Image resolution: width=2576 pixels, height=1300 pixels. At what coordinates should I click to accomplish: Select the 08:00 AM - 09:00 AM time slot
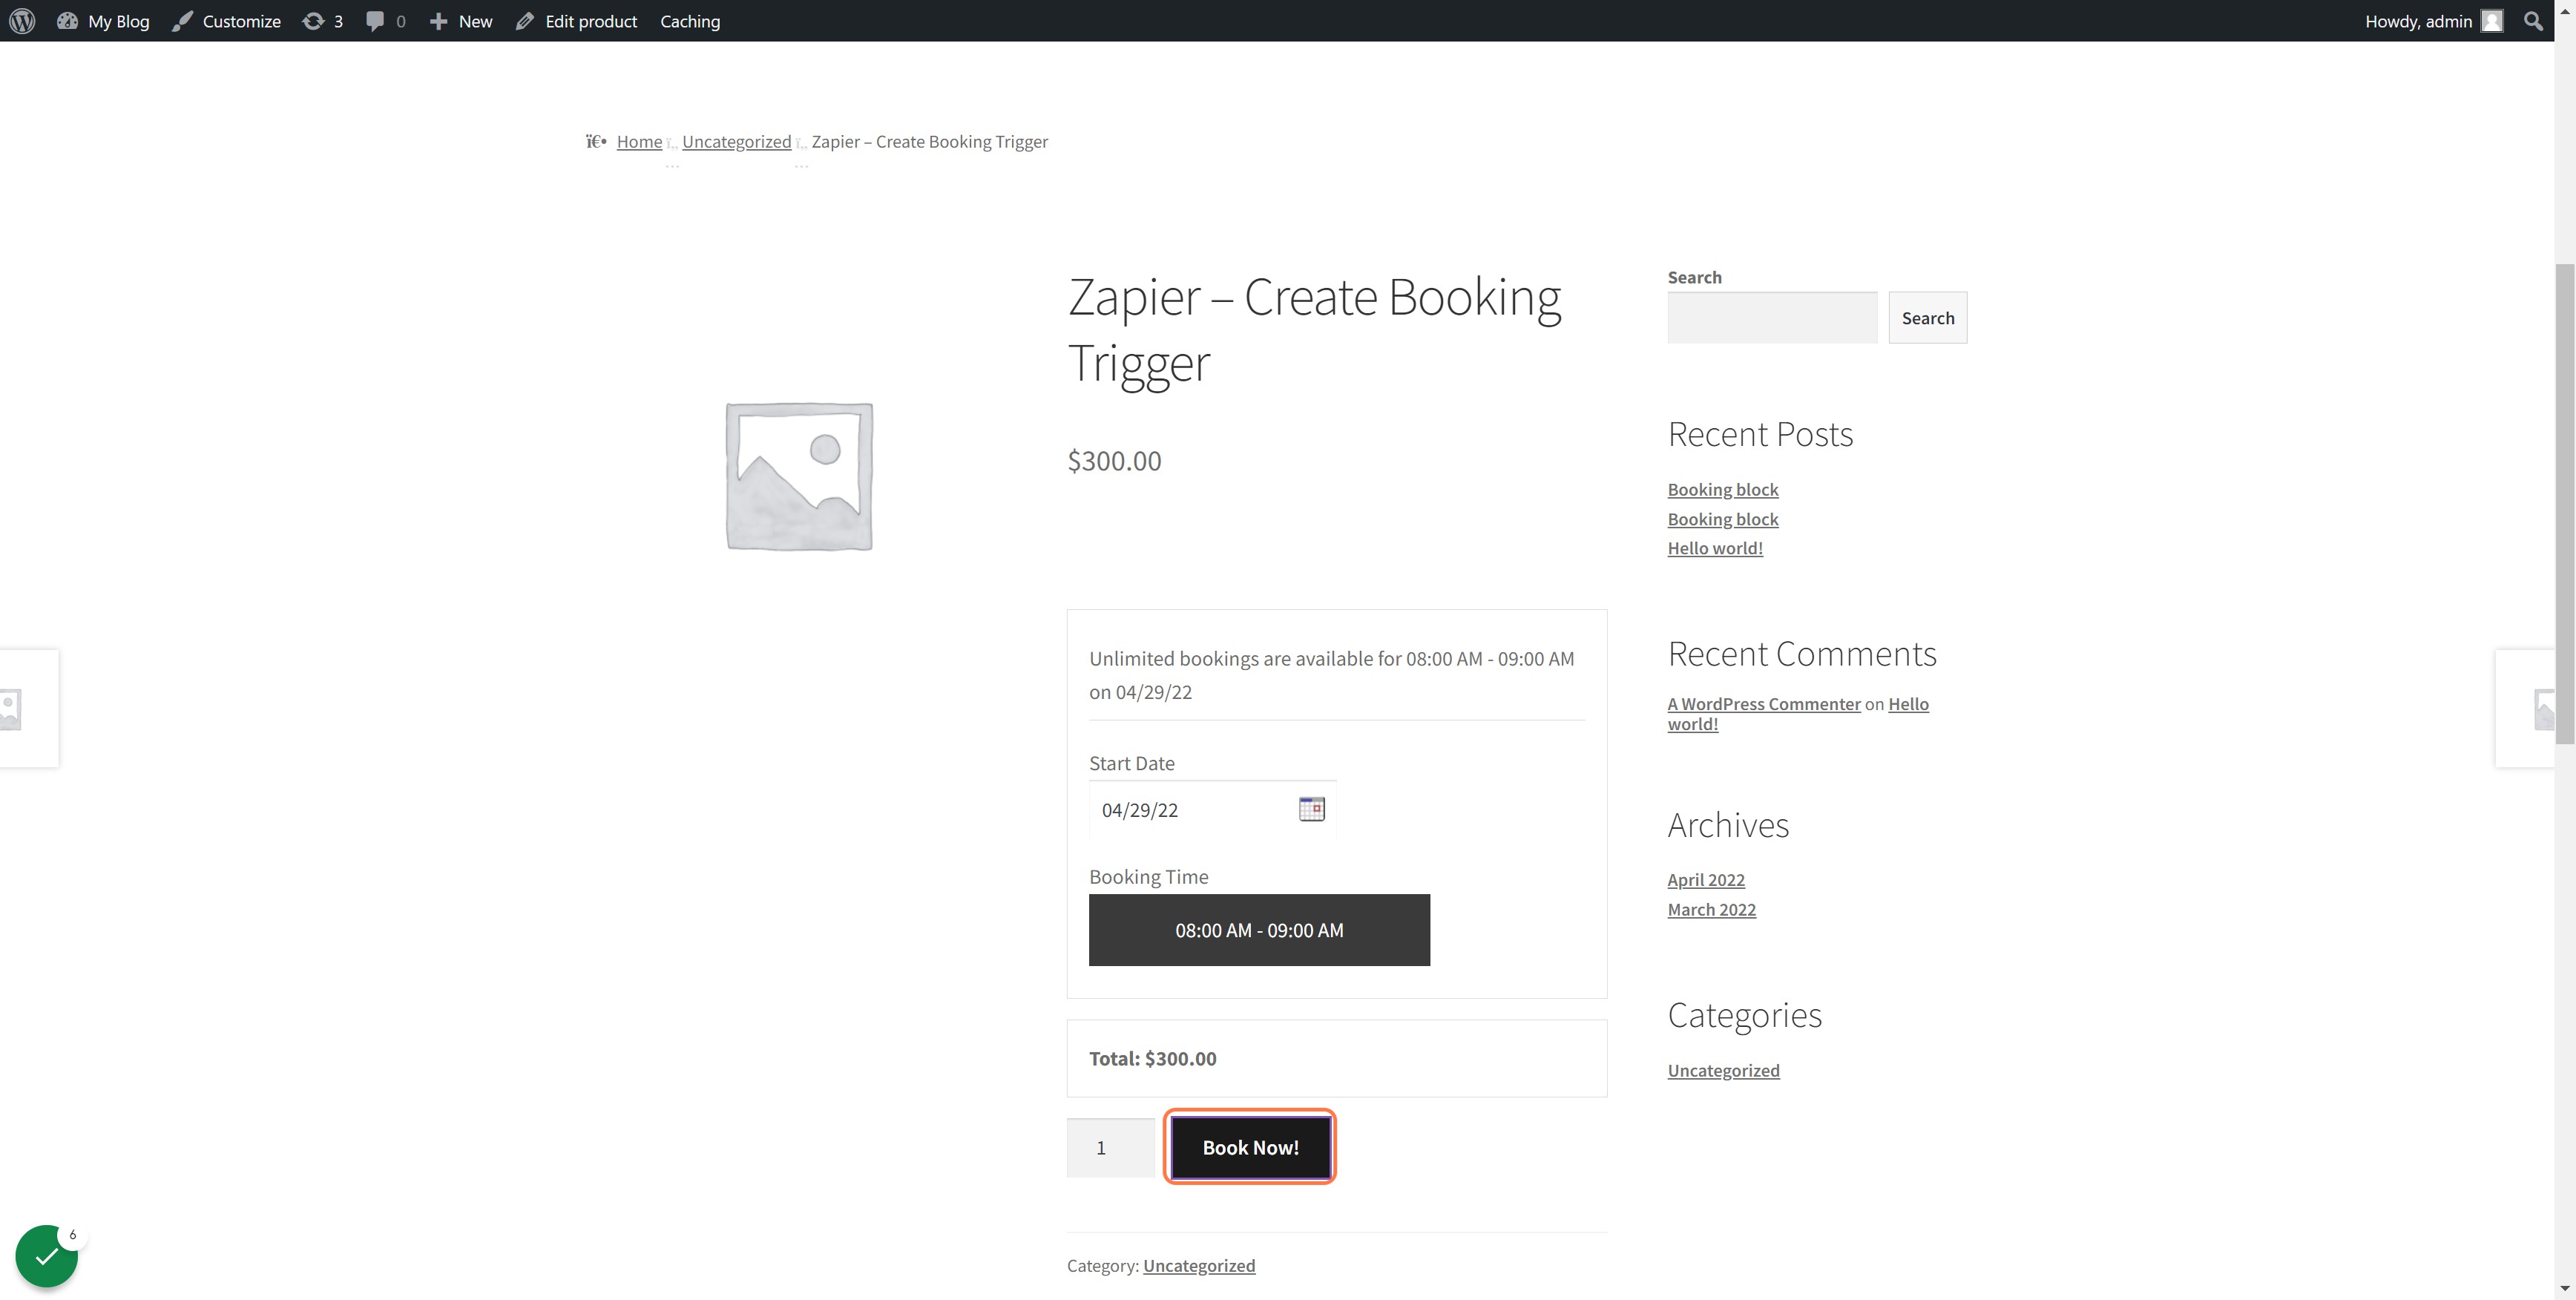click(1259, 930)
